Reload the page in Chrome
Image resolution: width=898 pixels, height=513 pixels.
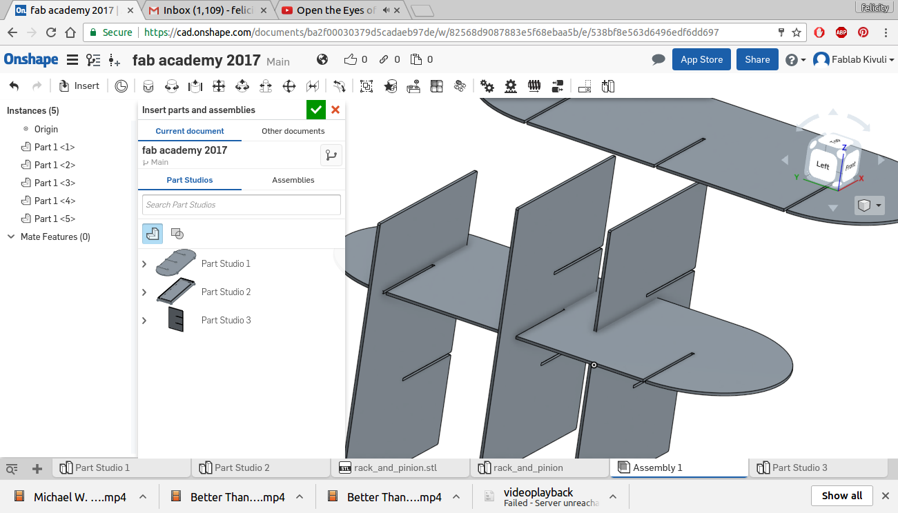tap(51, 32)
